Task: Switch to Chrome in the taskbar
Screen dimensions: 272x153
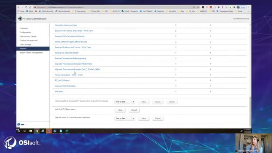Action: (37, 131)
